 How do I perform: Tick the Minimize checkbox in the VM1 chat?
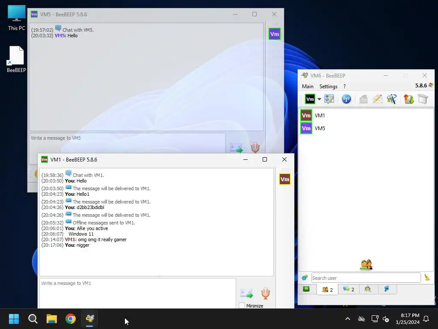click(x=242, y=306)
